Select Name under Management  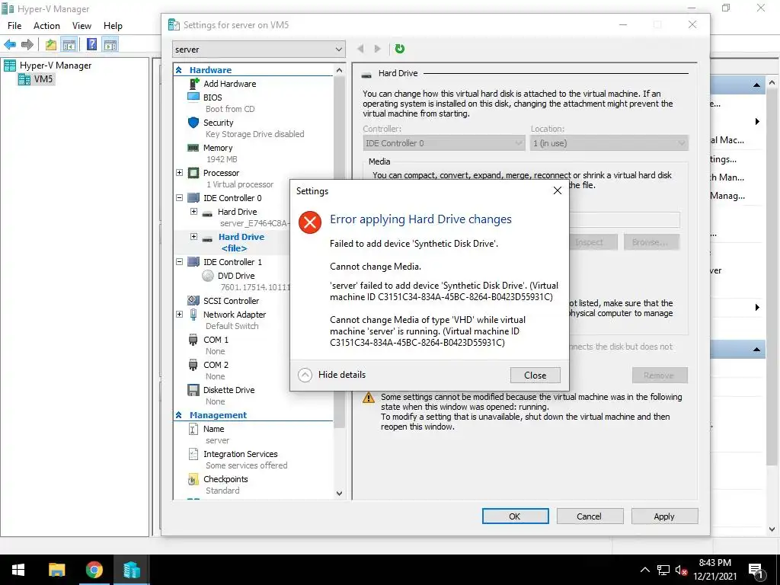(213, 429)
